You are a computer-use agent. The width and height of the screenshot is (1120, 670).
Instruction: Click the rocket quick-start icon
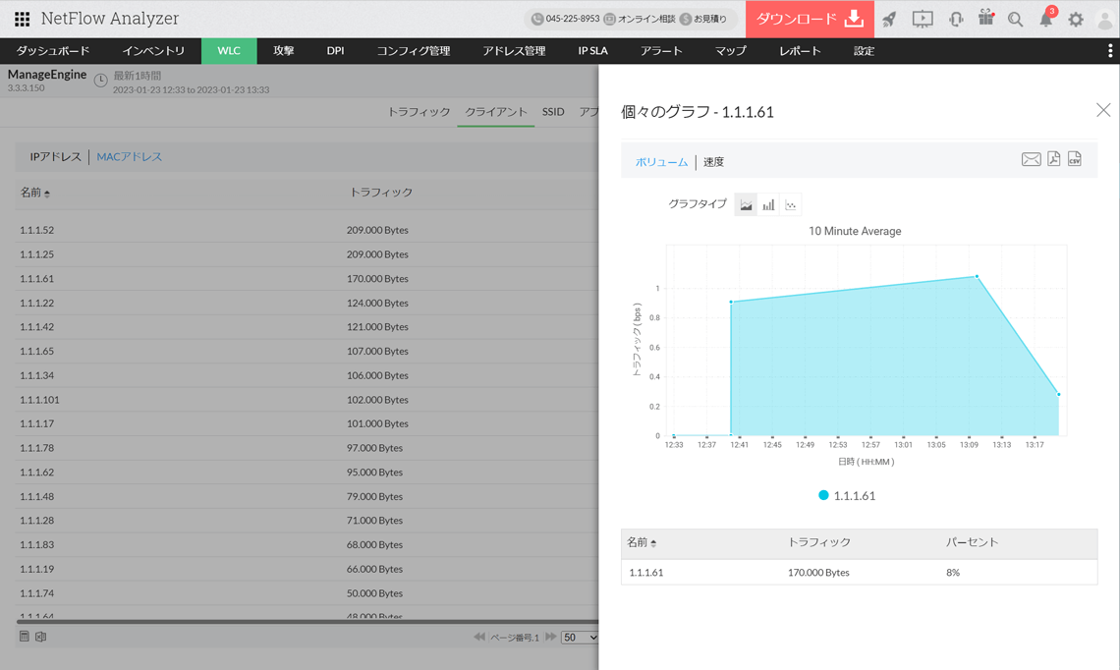coord(889,19)
